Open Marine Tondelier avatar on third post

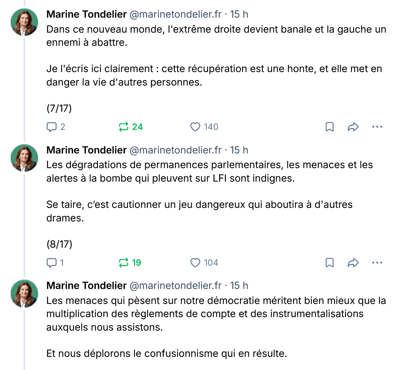click(24, 294)
